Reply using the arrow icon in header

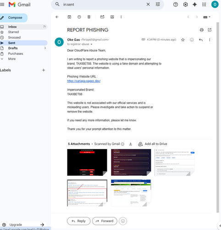pyautogui.click(x=201, y=40)
